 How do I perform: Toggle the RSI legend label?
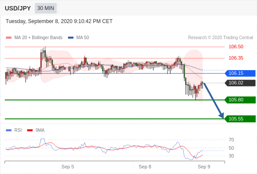18,130
